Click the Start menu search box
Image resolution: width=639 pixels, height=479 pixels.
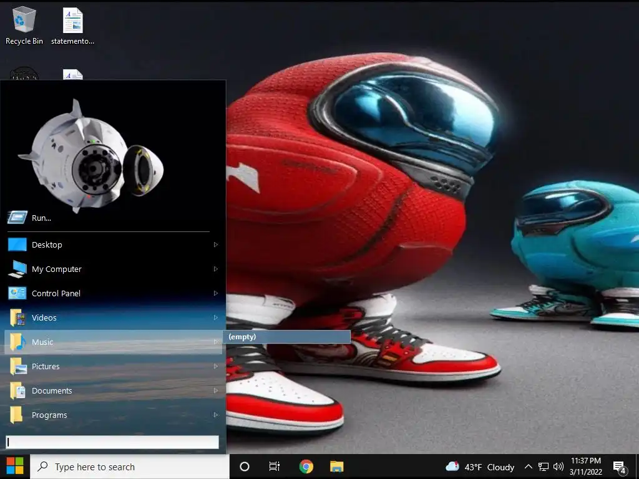(112, 442)
